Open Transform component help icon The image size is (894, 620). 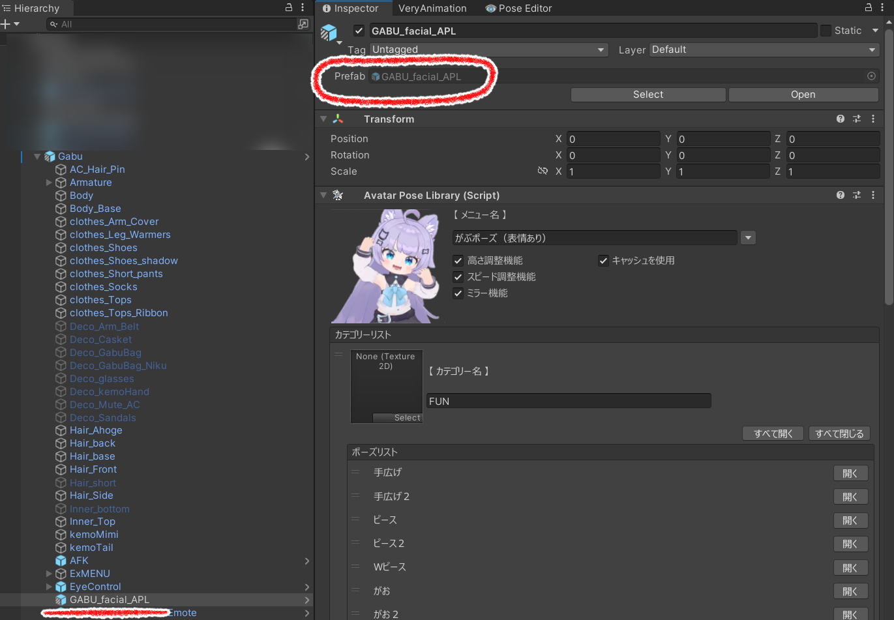(x=841, y=119)
